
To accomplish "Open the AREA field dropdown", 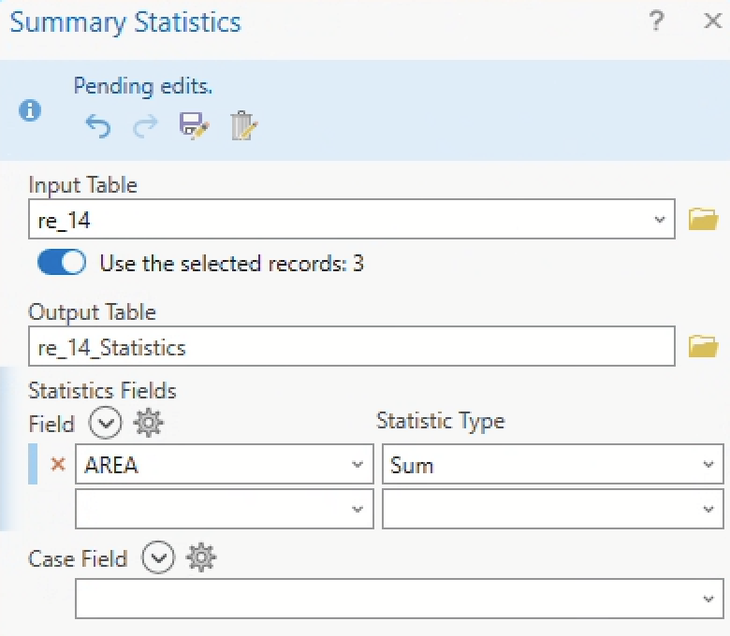I will (357, 465).
